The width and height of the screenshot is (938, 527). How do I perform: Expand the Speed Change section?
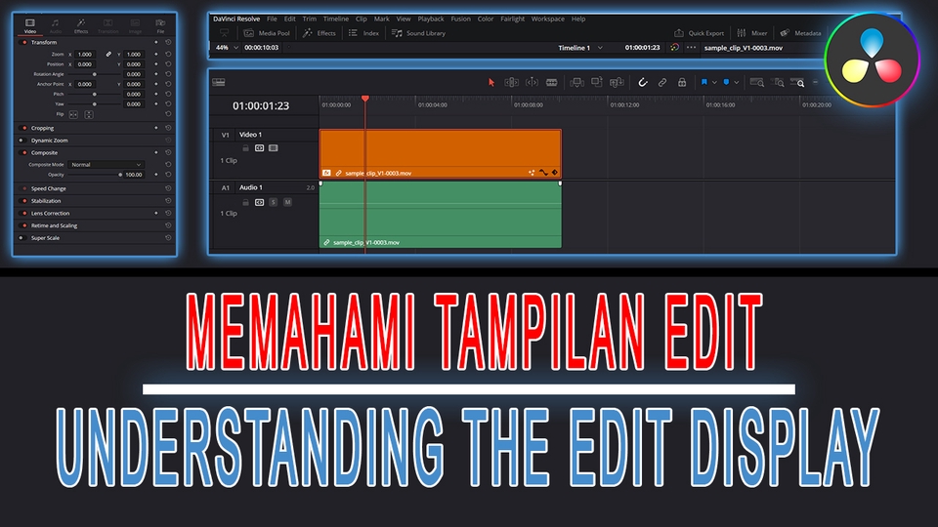[x=49, y=188]
